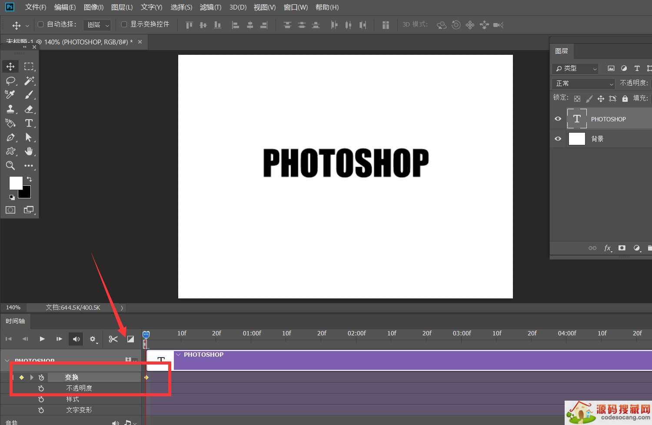The image size is (652, 425).
Task: Swap foreground and background colors
Action: point(29,179)
